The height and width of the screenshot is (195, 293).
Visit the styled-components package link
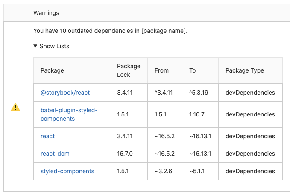(67, 171)
